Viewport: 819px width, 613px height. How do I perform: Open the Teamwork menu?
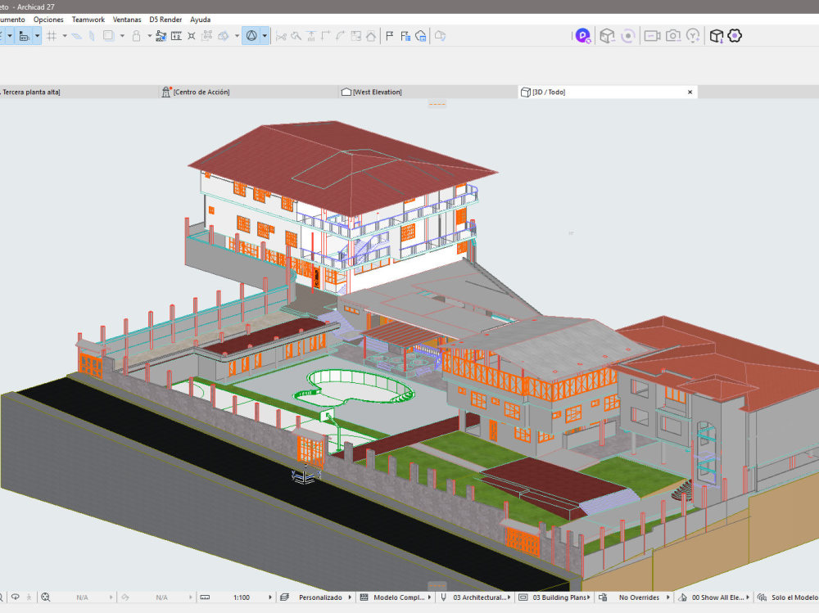(88, 20)
